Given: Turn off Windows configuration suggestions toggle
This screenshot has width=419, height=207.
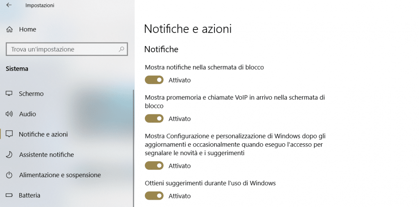Looking at the screenshot, I should (x=154, y=166).
